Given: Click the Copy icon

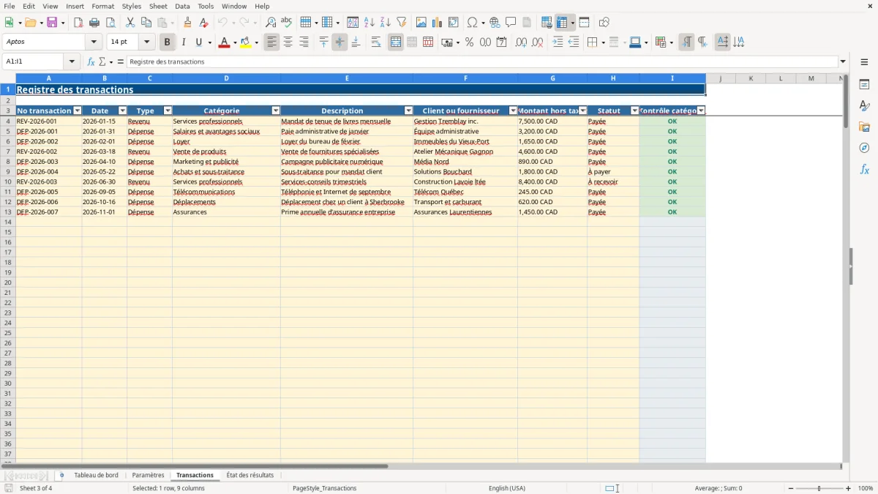Looking at the screenshot, I should [146, 23].
